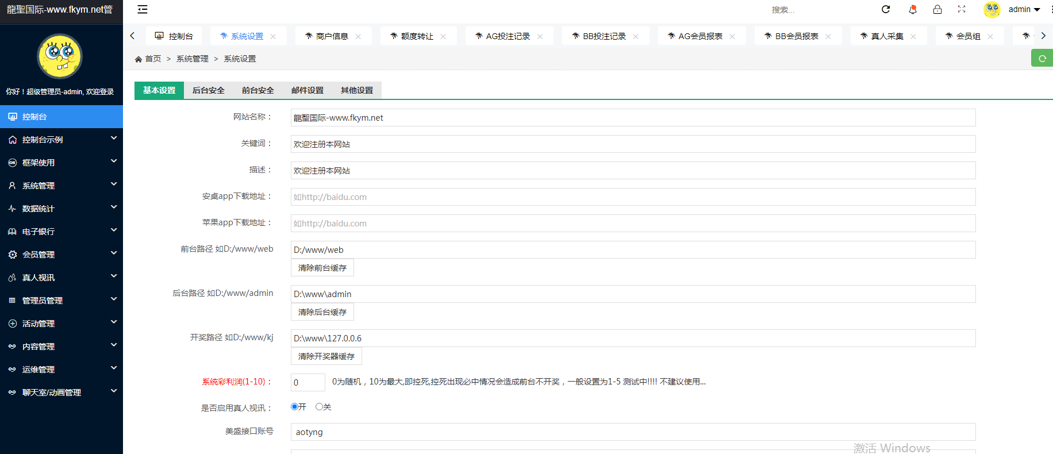Image resolution: width=1053 pixels, height=454 pixels.
Task: Switch to the 前台安全 settings tab
Action: (258, 90)
